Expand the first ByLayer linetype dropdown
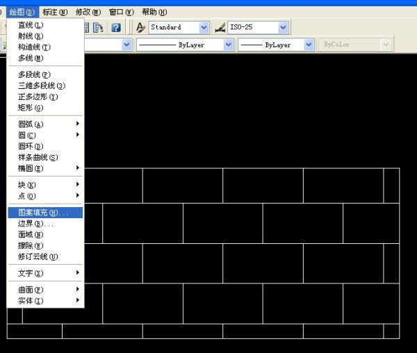 228,44
